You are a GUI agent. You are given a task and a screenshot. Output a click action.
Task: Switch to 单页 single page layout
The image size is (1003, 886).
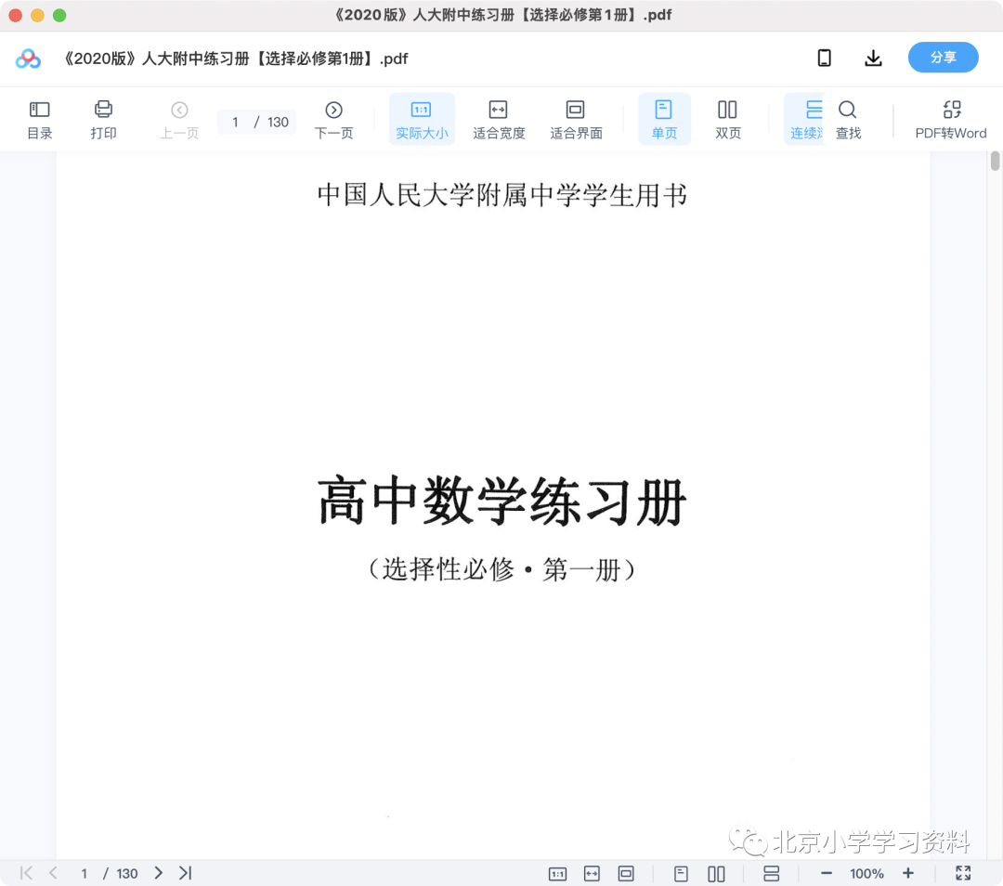point(664,120)
